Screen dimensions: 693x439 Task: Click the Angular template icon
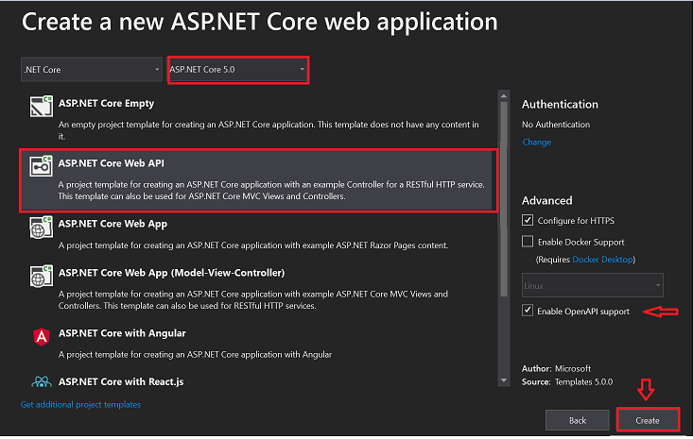click(41, 338)
